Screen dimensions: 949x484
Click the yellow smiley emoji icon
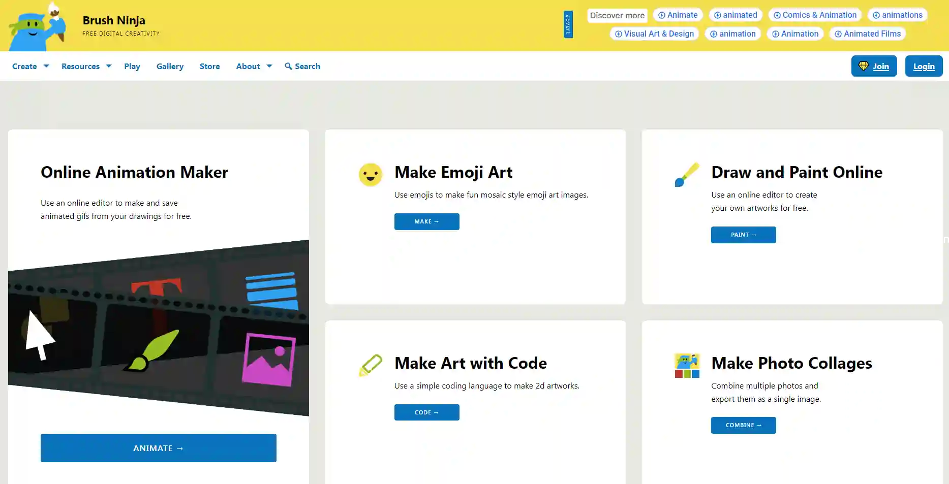click(x=370, y=175)
